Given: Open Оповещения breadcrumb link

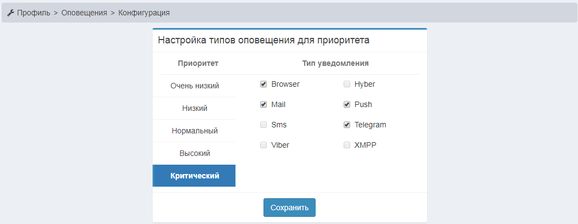Looking at the screenshot, I should pyautogui.click(x=84, y=13).
